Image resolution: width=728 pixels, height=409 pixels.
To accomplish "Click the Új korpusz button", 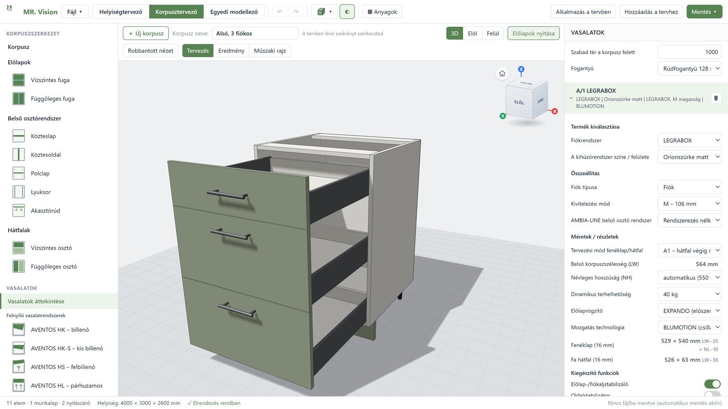I will point(146,33).
